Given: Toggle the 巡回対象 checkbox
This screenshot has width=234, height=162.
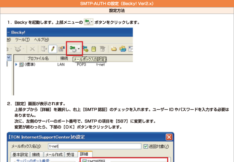Looking at the screenshot, I should click(x=146, y=146).
